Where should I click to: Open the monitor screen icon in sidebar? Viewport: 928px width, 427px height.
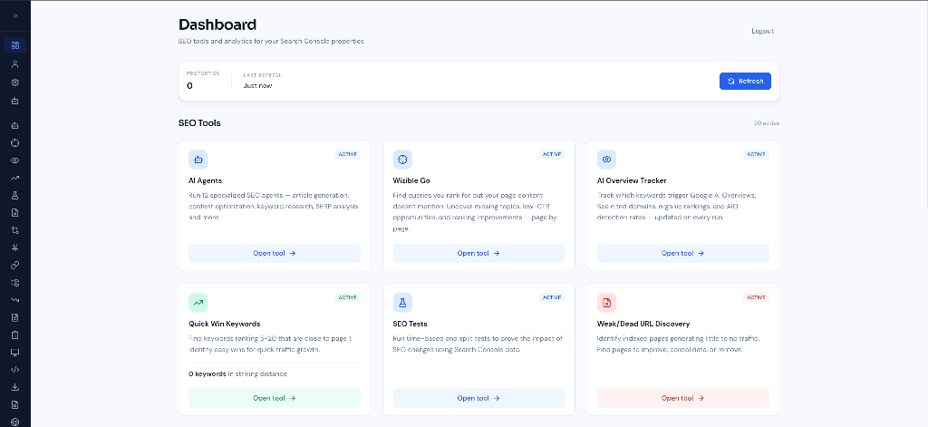click(x=15, y=353)
